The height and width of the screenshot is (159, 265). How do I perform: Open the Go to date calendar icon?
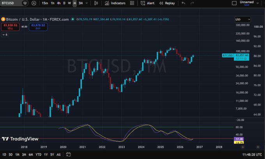(x=68, y=154)
